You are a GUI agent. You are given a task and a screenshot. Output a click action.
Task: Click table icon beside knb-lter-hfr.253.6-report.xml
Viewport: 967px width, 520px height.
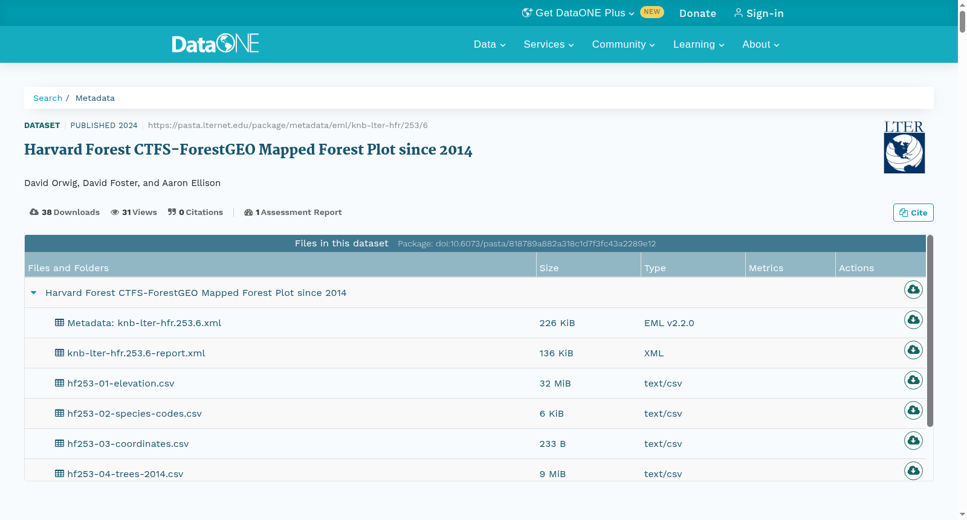click(x=59, y=353)
